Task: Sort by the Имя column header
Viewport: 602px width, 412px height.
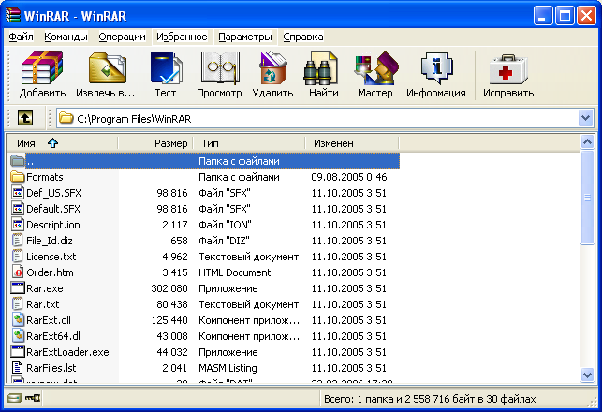Action: pos(62,143)
